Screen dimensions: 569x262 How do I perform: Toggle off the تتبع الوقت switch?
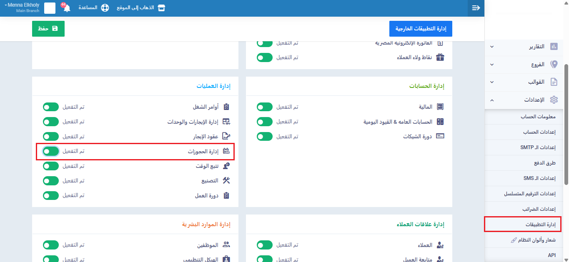[51, 166]
